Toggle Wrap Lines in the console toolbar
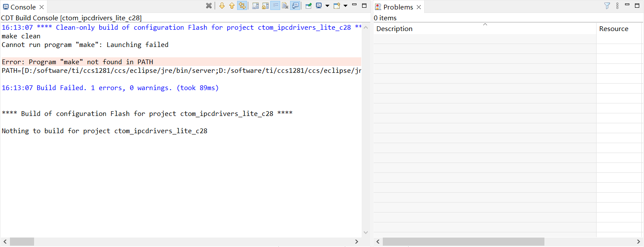This screenshot has width=644, height=247. (275, 6)
